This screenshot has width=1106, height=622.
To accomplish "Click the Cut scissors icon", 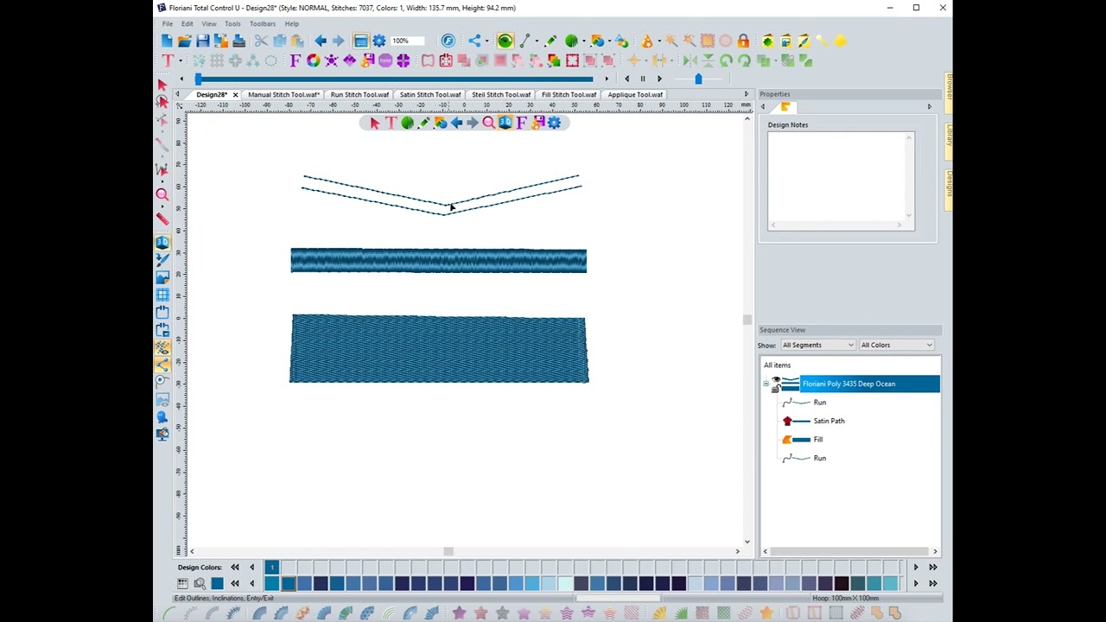I will (261, 41).
